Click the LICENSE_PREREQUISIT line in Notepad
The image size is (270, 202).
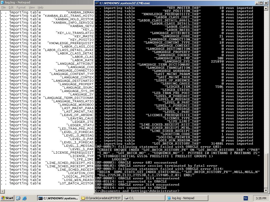(47, 153)
